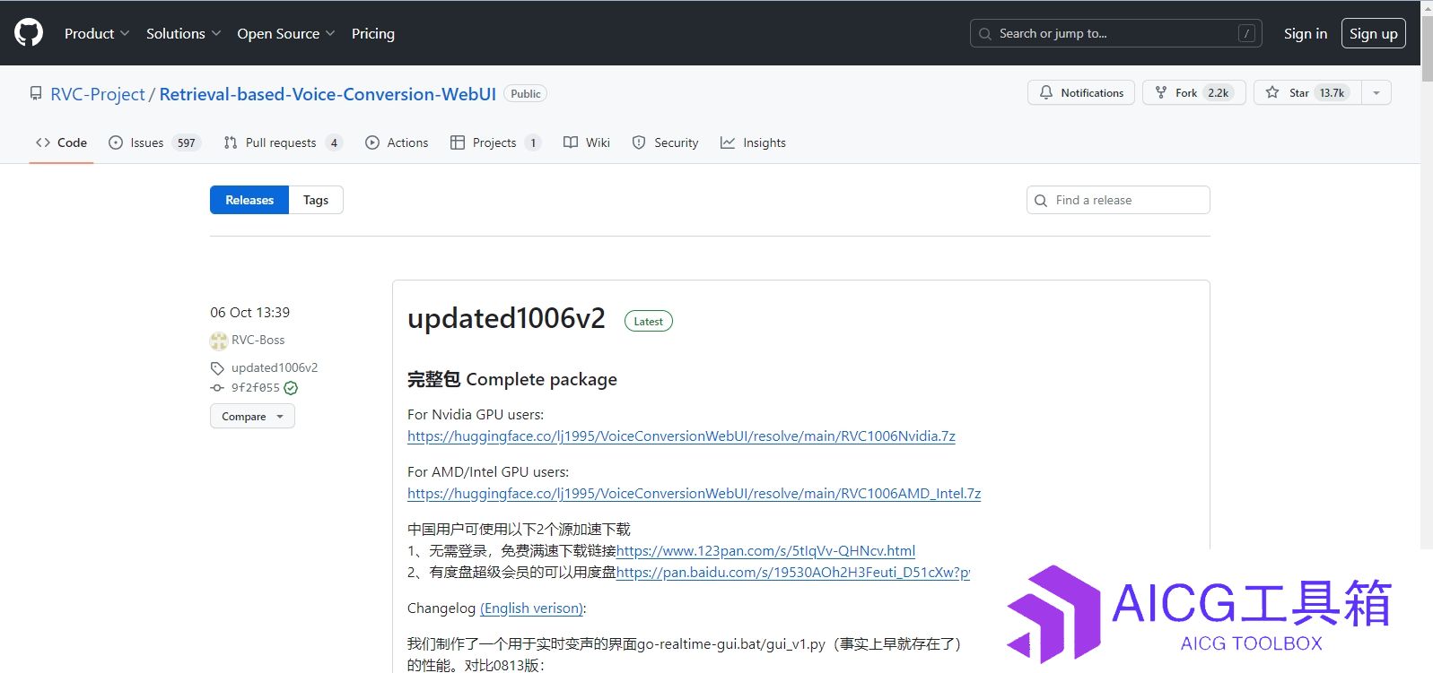Open the GitHub homepage logo
This screenshot has height=673, width=1433.
(29, 33)
